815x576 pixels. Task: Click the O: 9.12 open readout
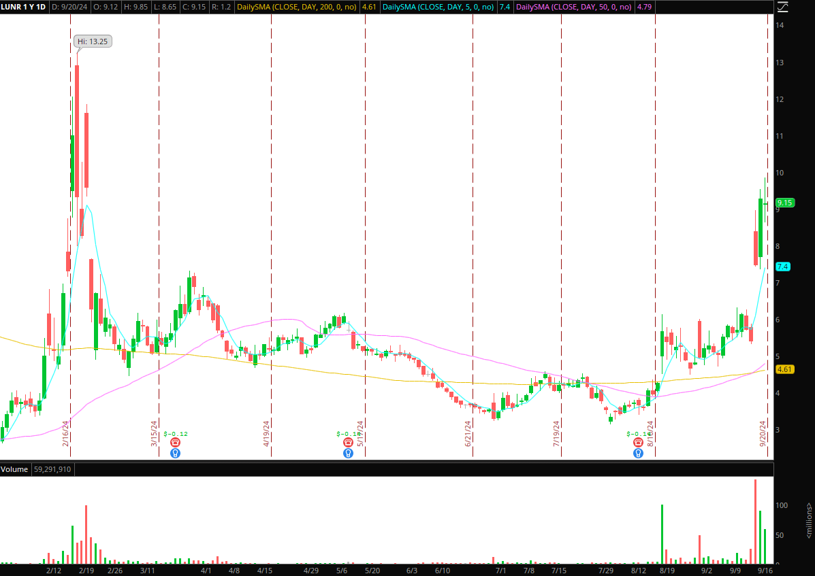[x=106, y=7]
